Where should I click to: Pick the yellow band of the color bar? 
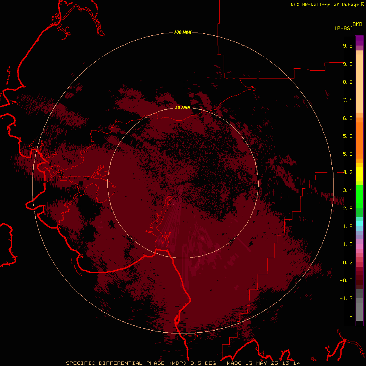pyautogui.click(x=359, y=174)
